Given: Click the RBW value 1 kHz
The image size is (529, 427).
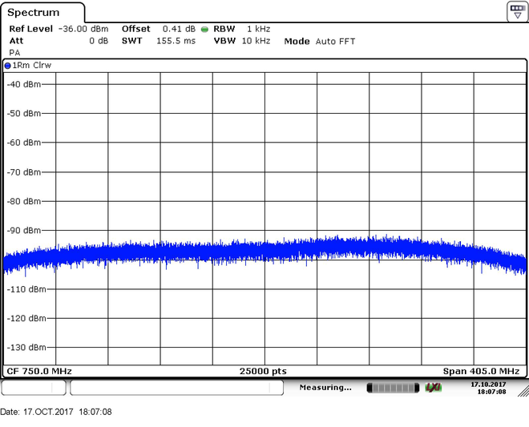Looking at the screenshot, I should (258, 29).
